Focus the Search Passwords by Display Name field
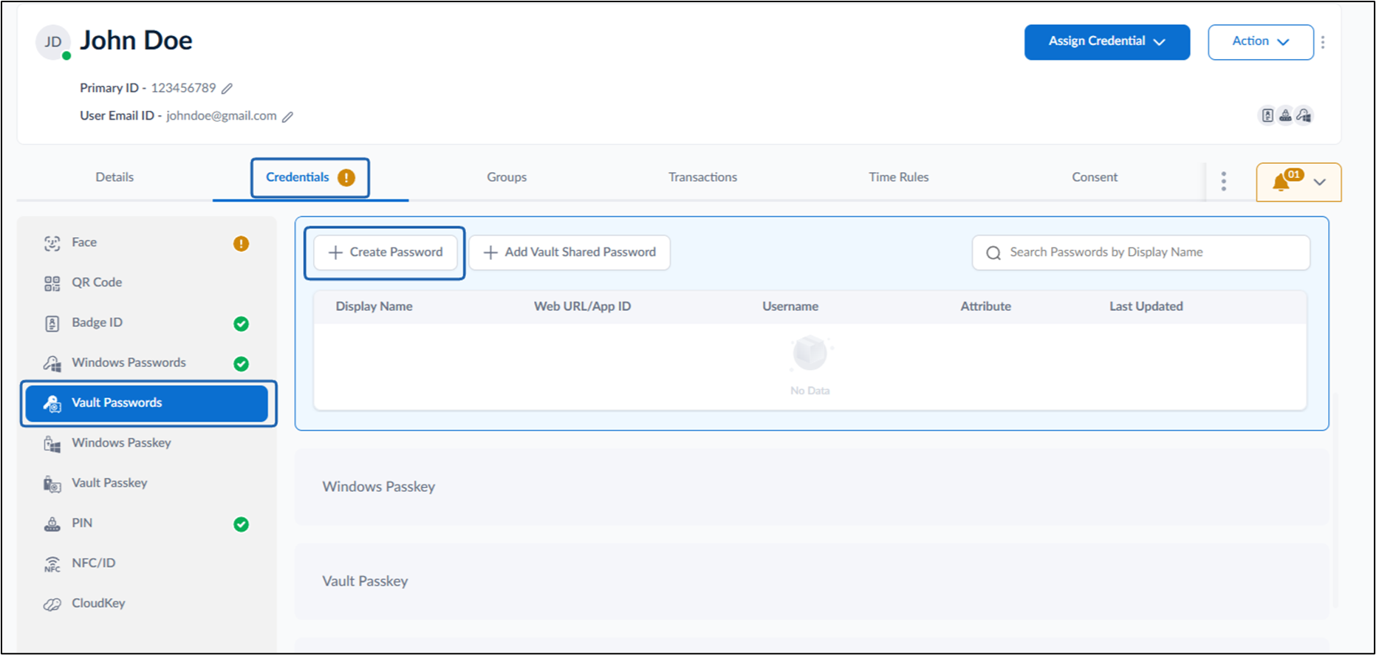Screen dimensions: 1376x655 click(x=1141, y=253)
